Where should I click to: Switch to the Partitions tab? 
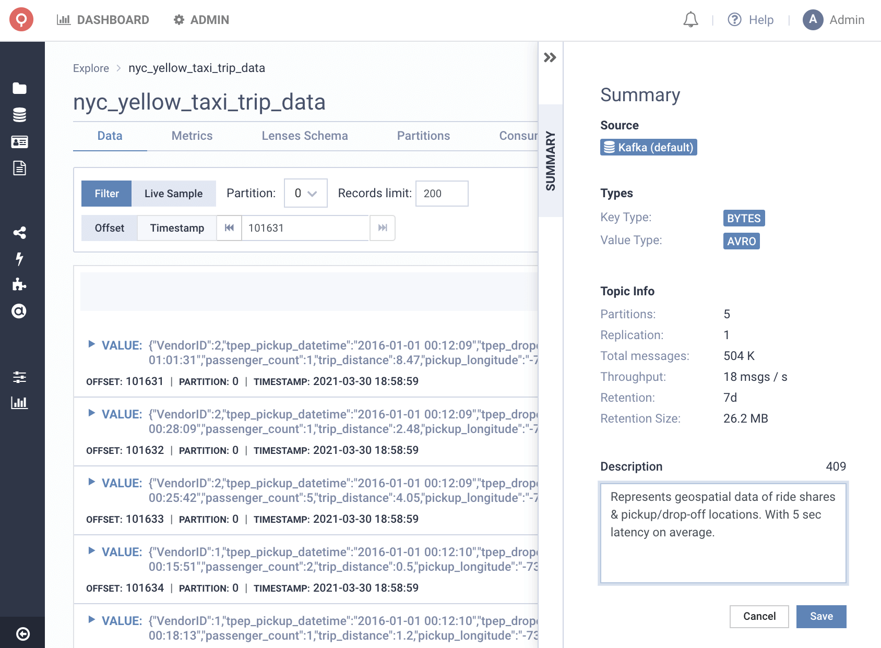tap(423, 136)
